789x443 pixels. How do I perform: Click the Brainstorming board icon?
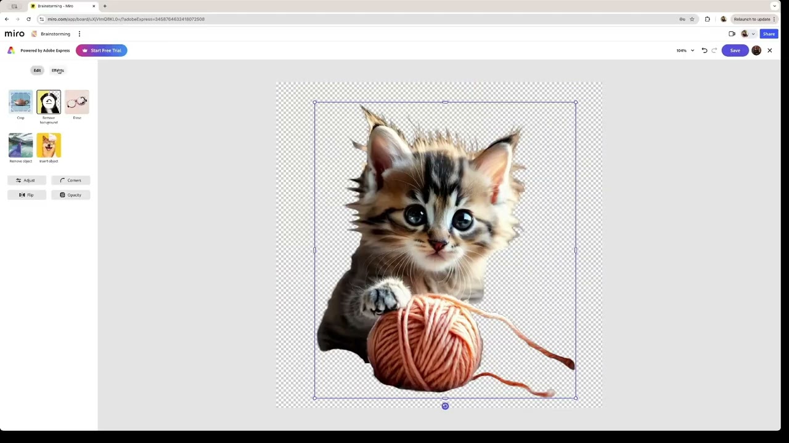(x=35, y=34)
